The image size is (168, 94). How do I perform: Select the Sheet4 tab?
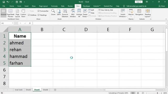45,90
